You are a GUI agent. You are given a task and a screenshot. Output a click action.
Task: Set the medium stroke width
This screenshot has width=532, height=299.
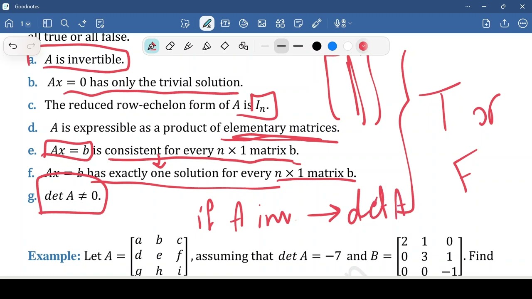(x=281, y=46)
